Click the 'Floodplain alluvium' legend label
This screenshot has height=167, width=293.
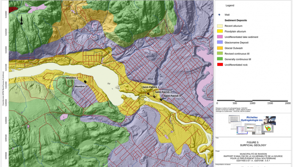(x=235, y=32)
